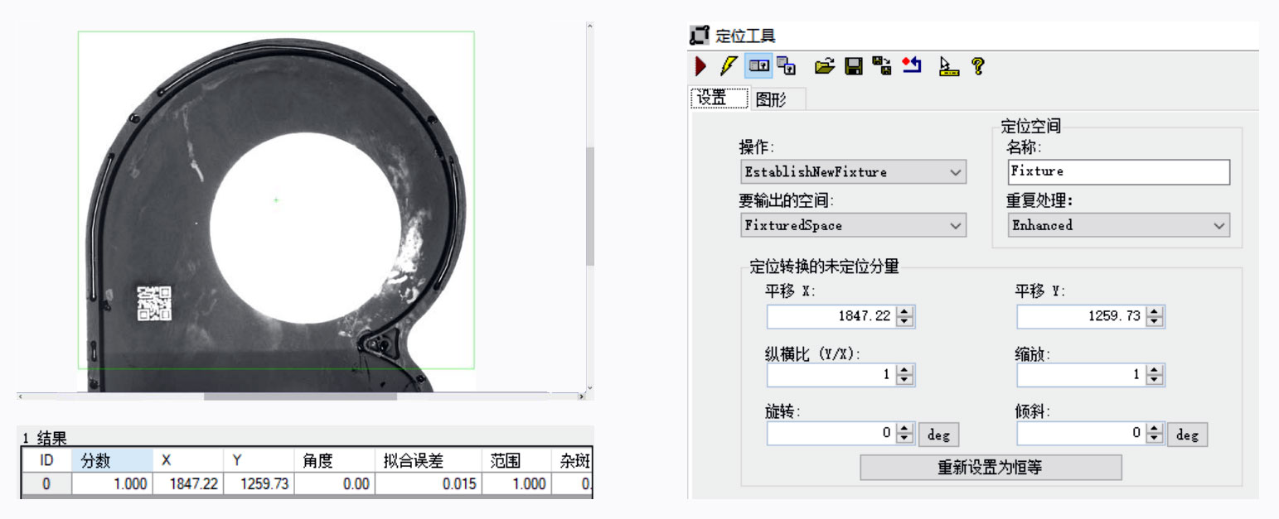Increase 纵横比 with the up spinner arrow
The height and width of the screenshot is (519, 1279).
(x=905, y=370)
